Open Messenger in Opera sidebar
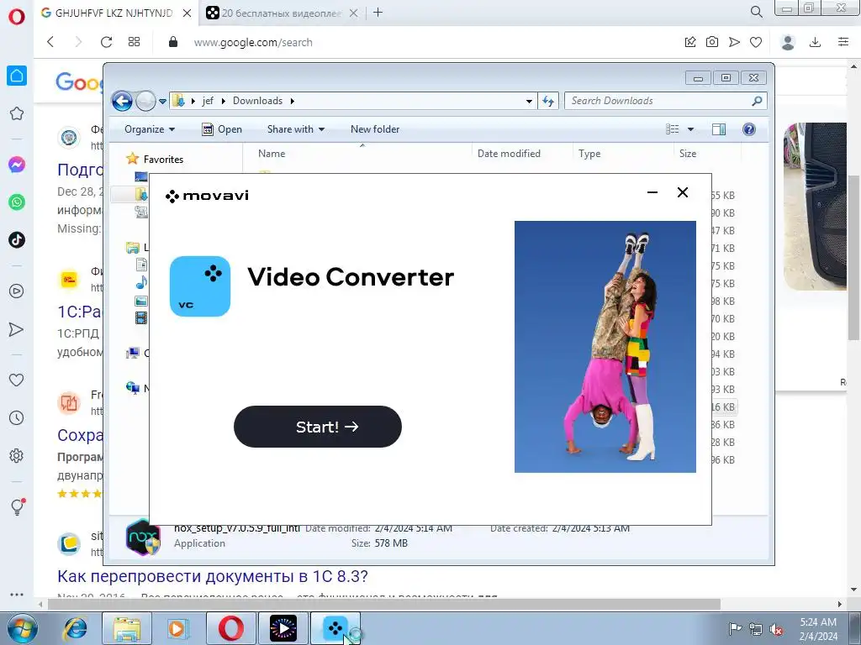This screenshot has height=645, width=861. coord(17,165)
